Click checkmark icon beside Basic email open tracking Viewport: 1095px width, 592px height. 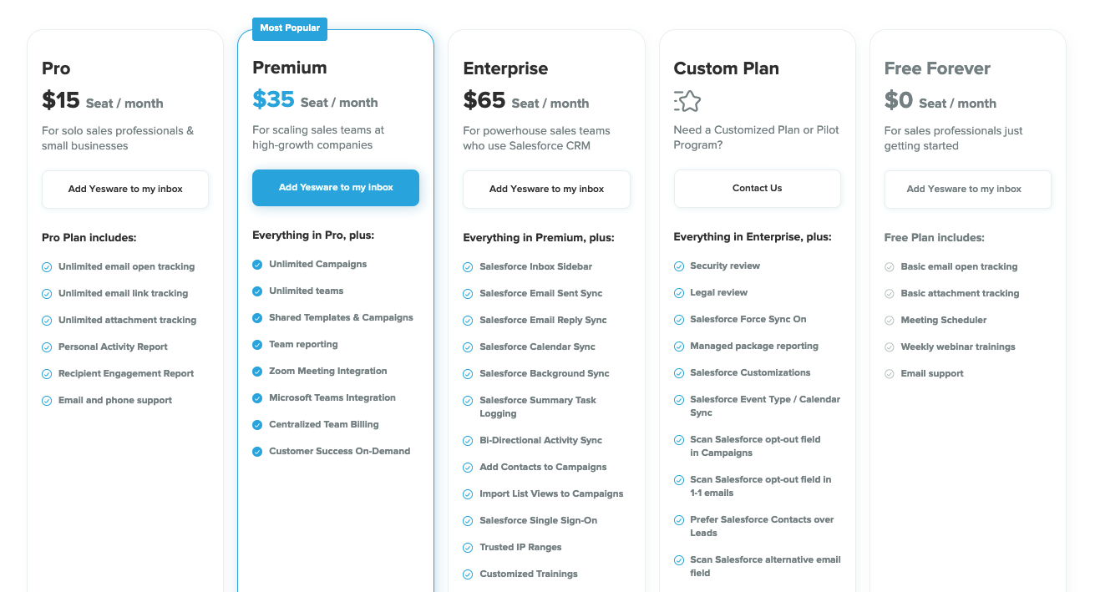click(x=890, y=267)
